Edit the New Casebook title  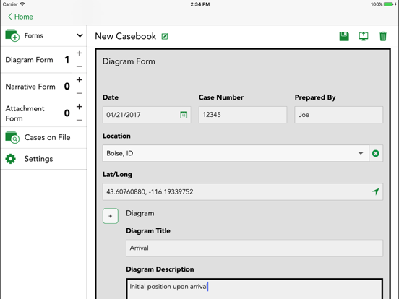(165, 37)
